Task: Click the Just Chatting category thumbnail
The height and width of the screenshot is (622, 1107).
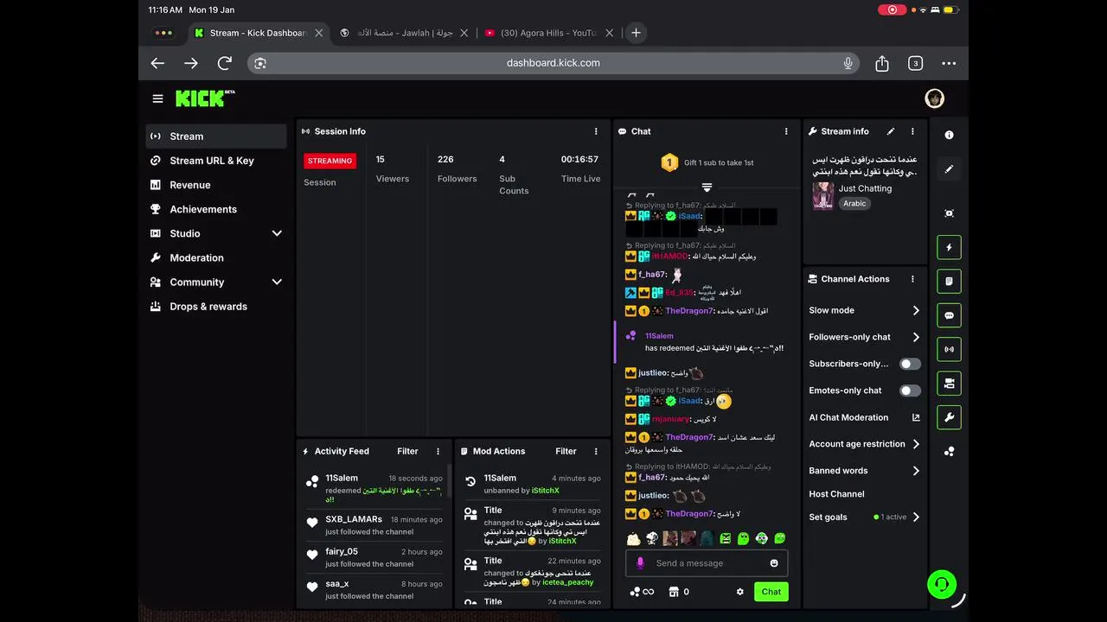Action: pyautogui.click(x=822, y=195)
